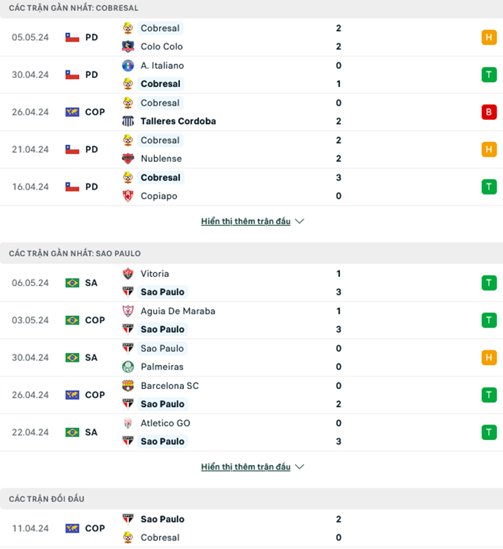Open 'Hiển thị thêm trận đấu' under Cobresal
The image size is (503, 549).
(246, 221)
